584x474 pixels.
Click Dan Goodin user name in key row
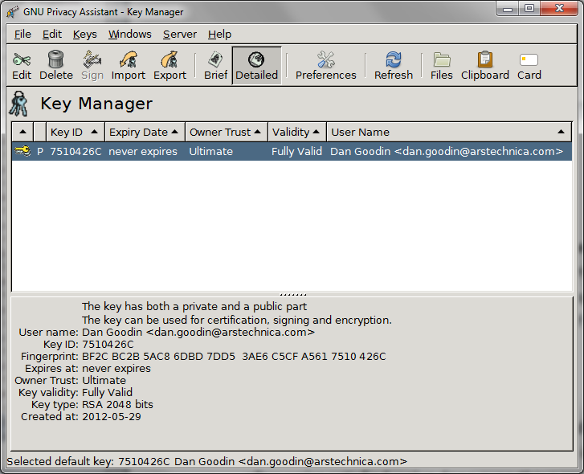point(447,152)
